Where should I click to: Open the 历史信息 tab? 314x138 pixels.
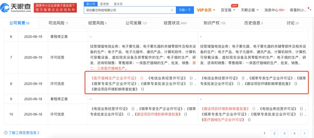coord(254,23)
